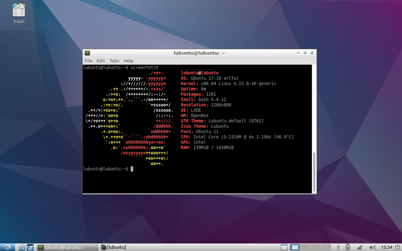Open the network signal tray icon

click(360, 247)
